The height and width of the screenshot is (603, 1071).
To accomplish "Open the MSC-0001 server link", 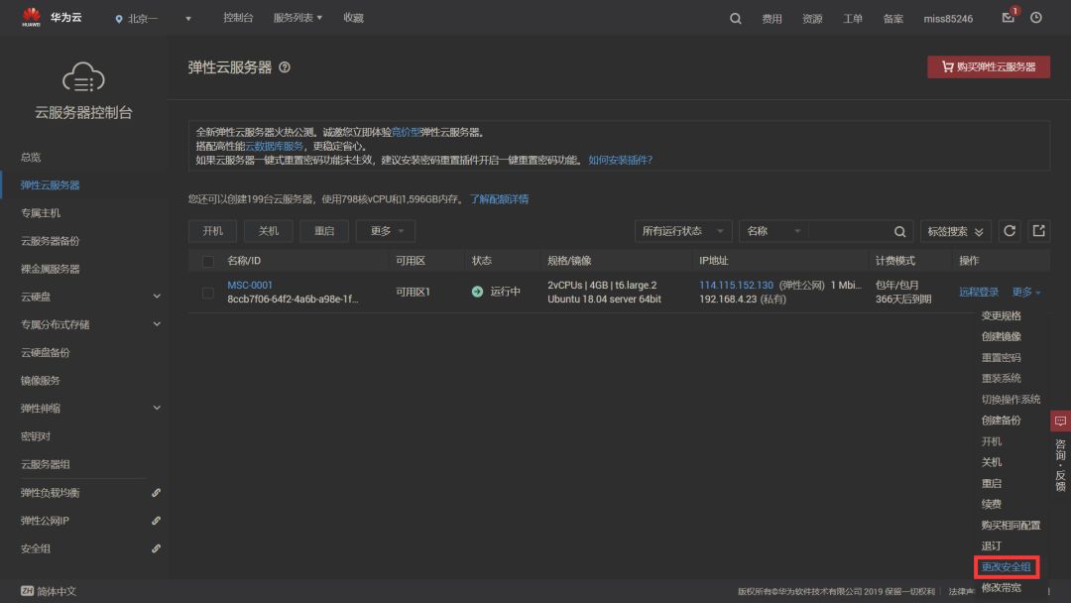I will 250,285.
